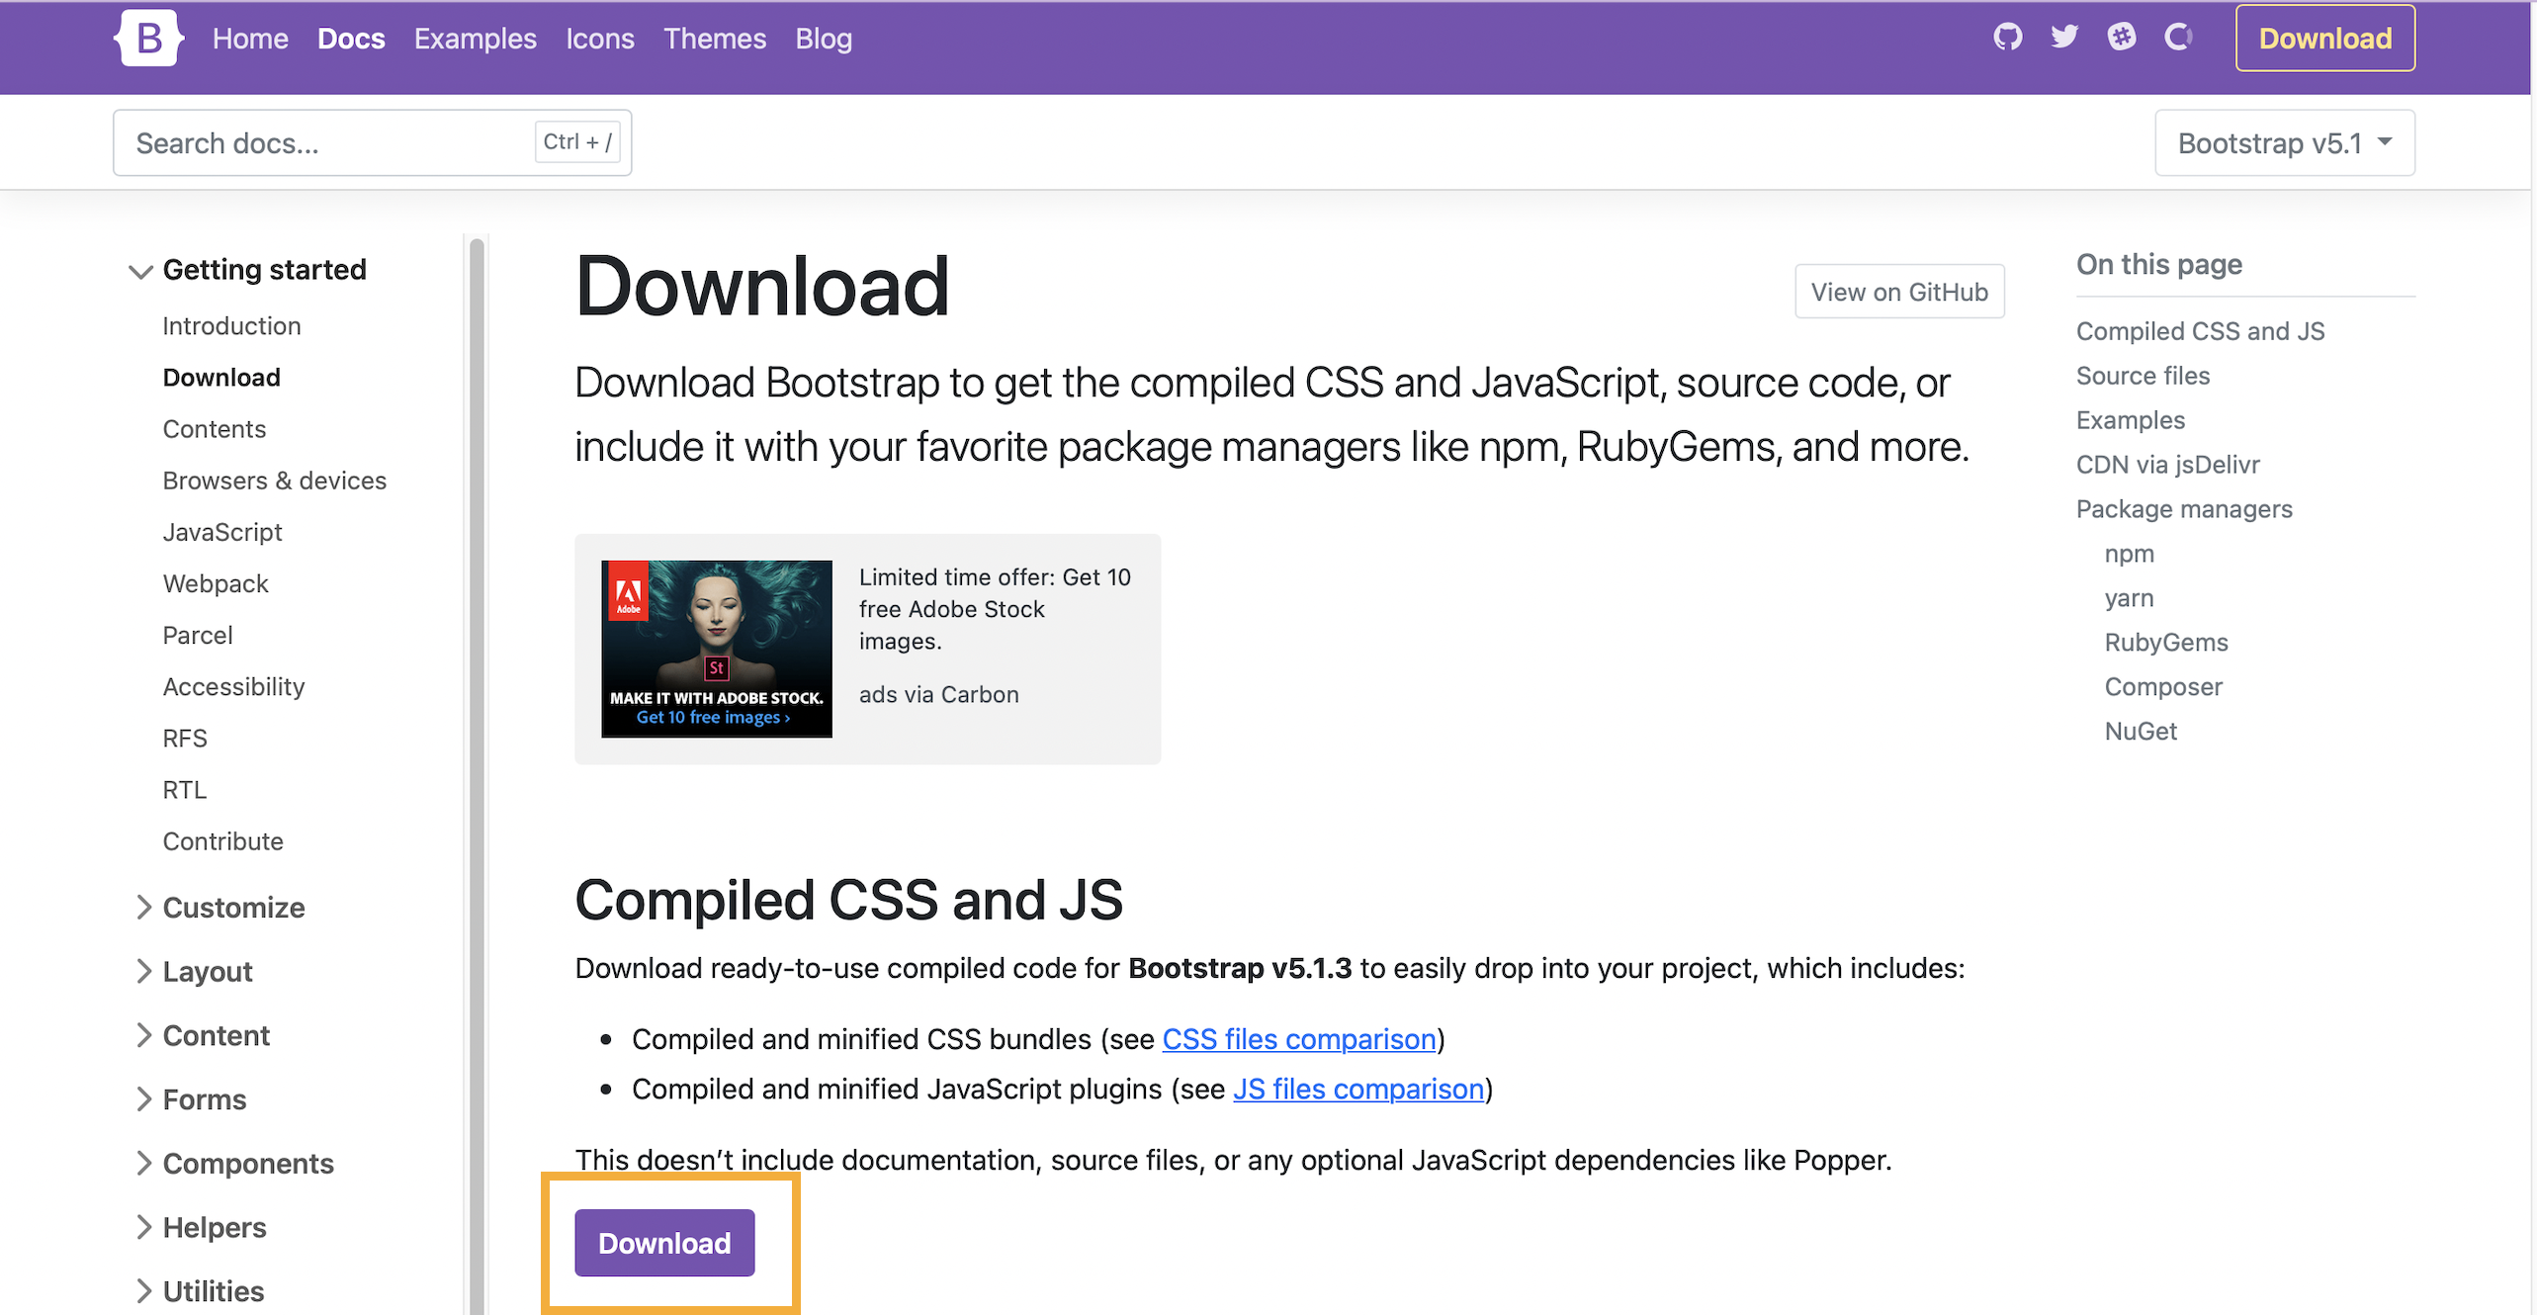Open the GitHub icon link
The image size is (2537, 1315).
coord(2007,38)
